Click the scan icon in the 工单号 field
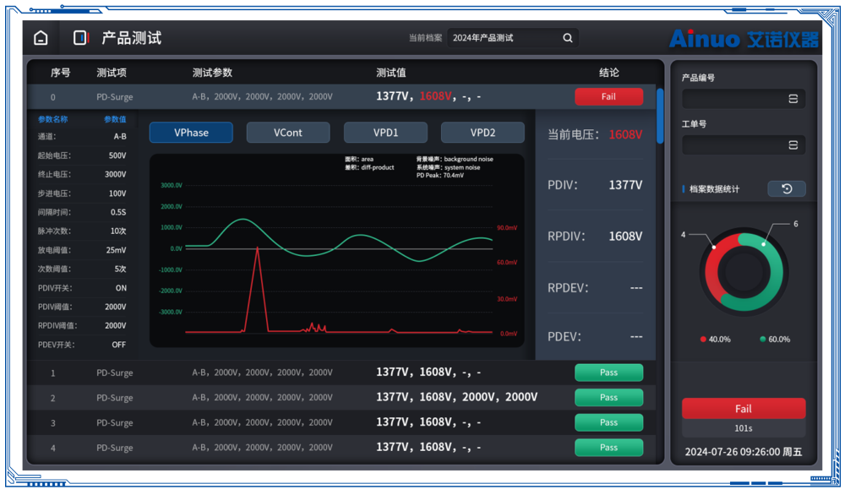This screenshot has height=495, width=845. click(x=793, y=145)
